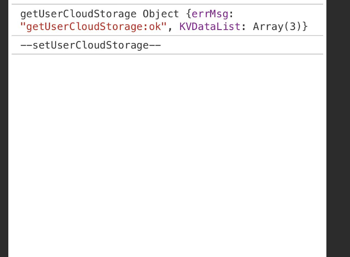Click the empty white console area
This screenshot has height=257, width=350.
click(168, 155)
